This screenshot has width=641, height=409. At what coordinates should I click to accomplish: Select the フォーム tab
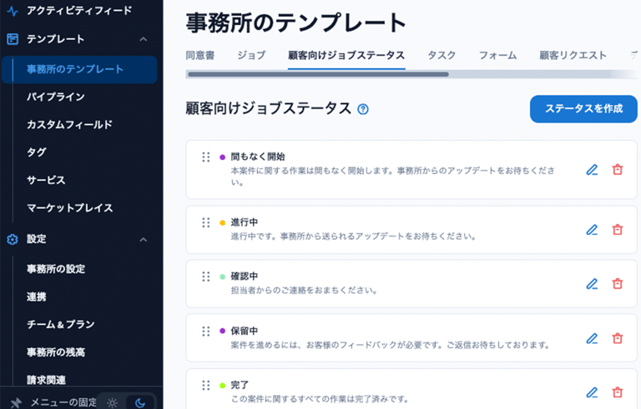tap(497, 56)
